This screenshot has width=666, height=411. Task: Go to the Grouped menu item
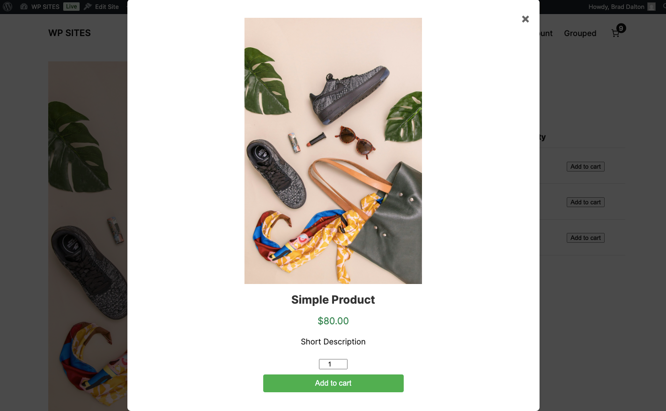580,33
